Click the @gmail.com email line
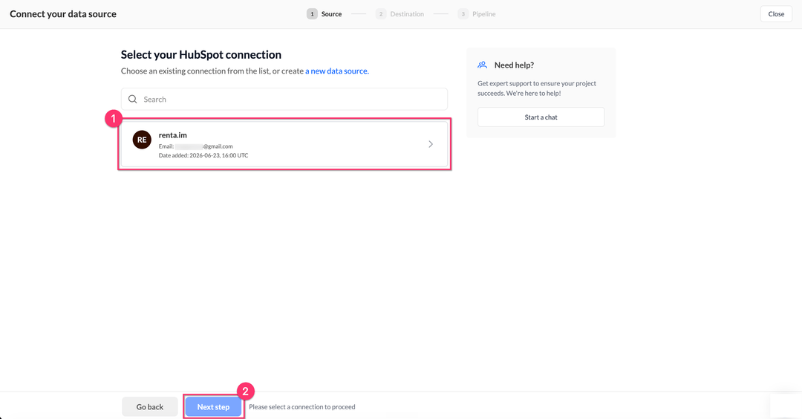Image resolution: width=802 pixels, height=419 pixels. point(195,146)
